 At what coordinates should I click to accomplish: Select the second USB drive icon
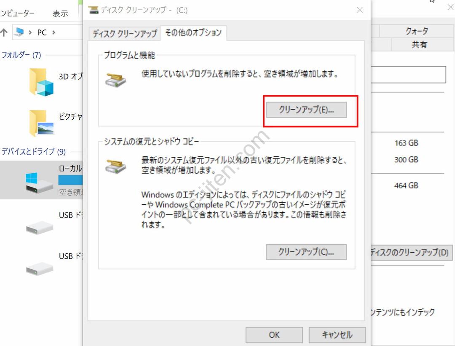pyautogui.click(x=39, y=268)
